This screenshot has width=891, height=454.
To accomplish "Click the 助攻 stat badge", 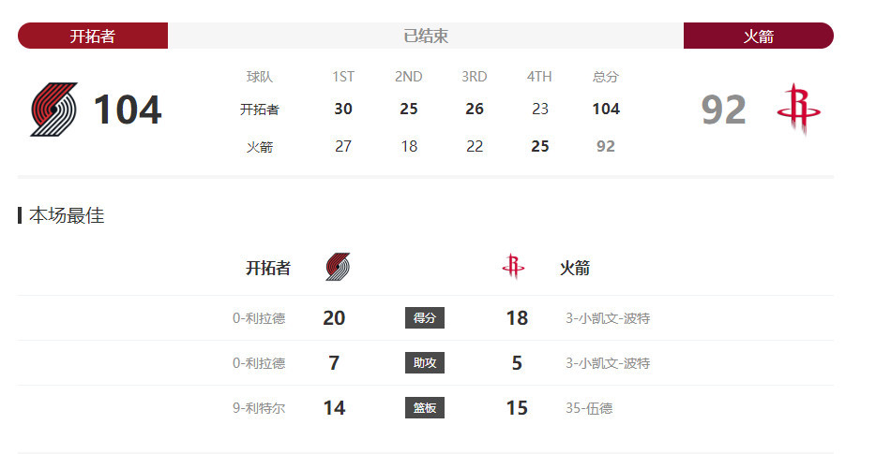I will [x=425, y=363].
